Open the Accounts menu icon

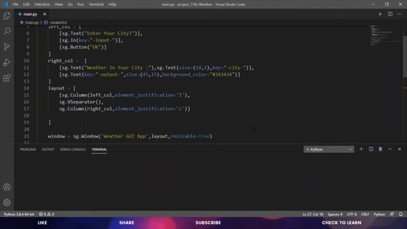click(x=7, y=187)
